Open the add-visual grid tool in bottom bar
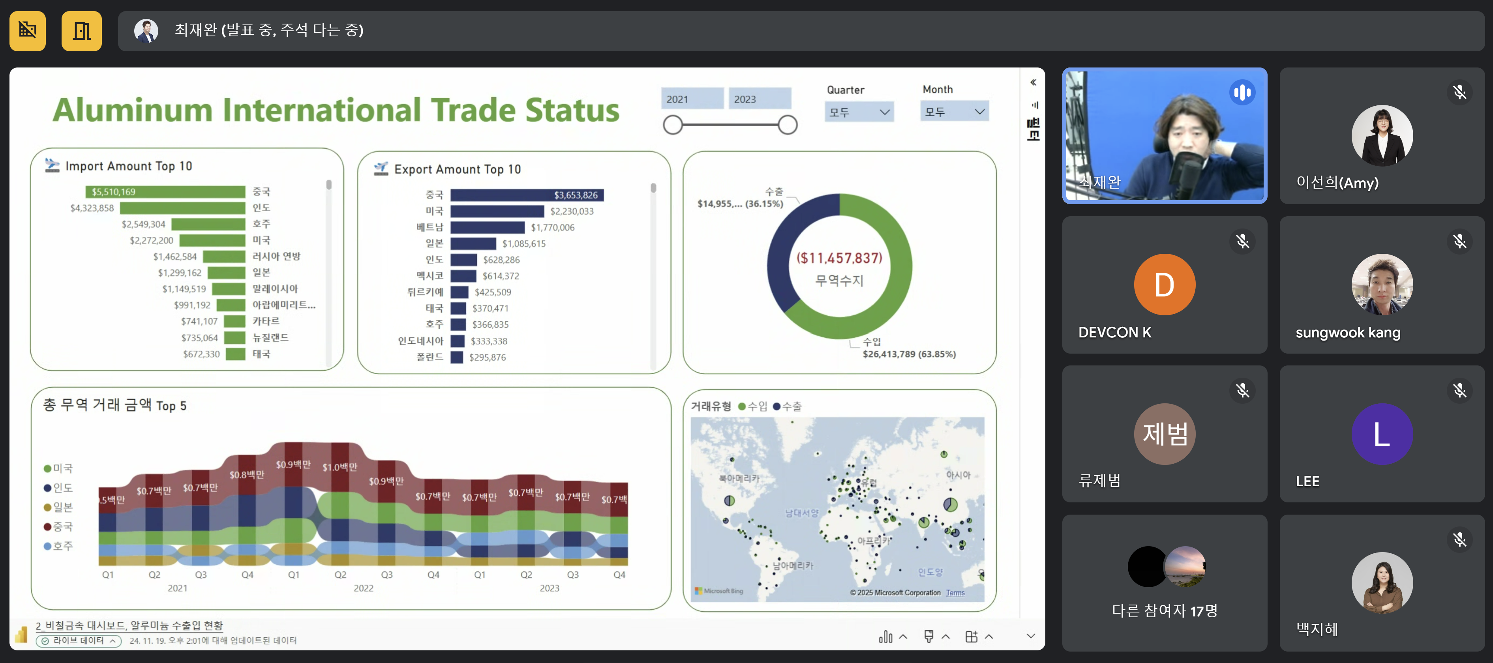 pyautogui.click(x=972, y=636)
